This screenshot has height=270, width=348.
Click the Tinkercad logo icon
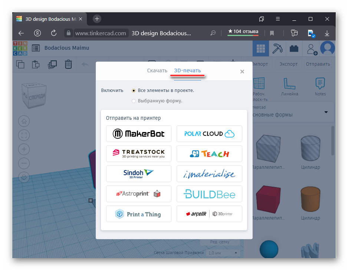20,48
